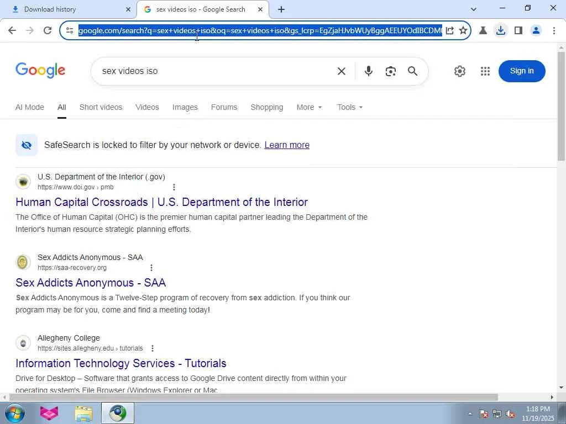Go back using the browser back arrow
The height and width of the screenshot is (424, 566).
(12, 31)
